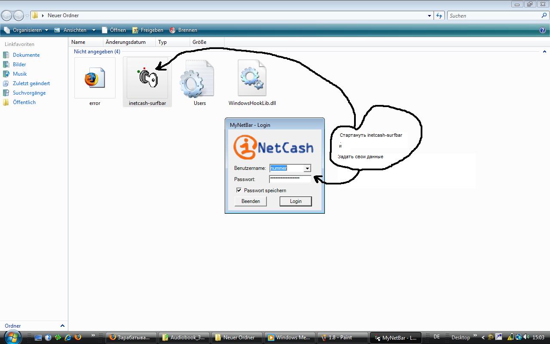550x344 pixels.
Task: Launch Internet Explorer from quick launch
Action: point(67,338)
